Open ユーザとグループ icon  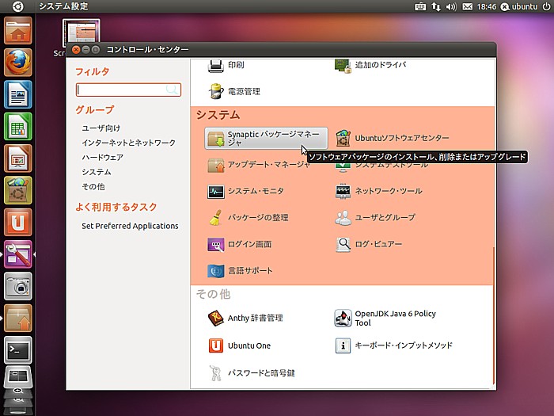(x=343, y=218)
